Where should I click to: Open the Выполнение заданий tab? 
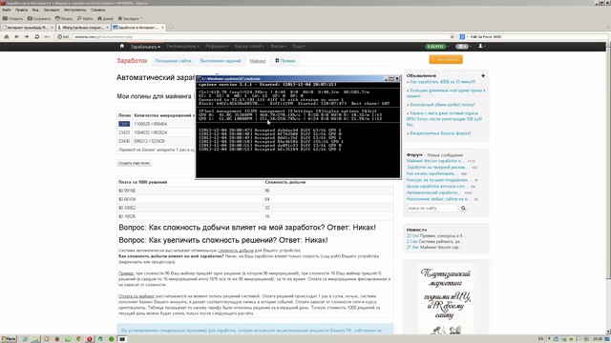click(221, 61)
